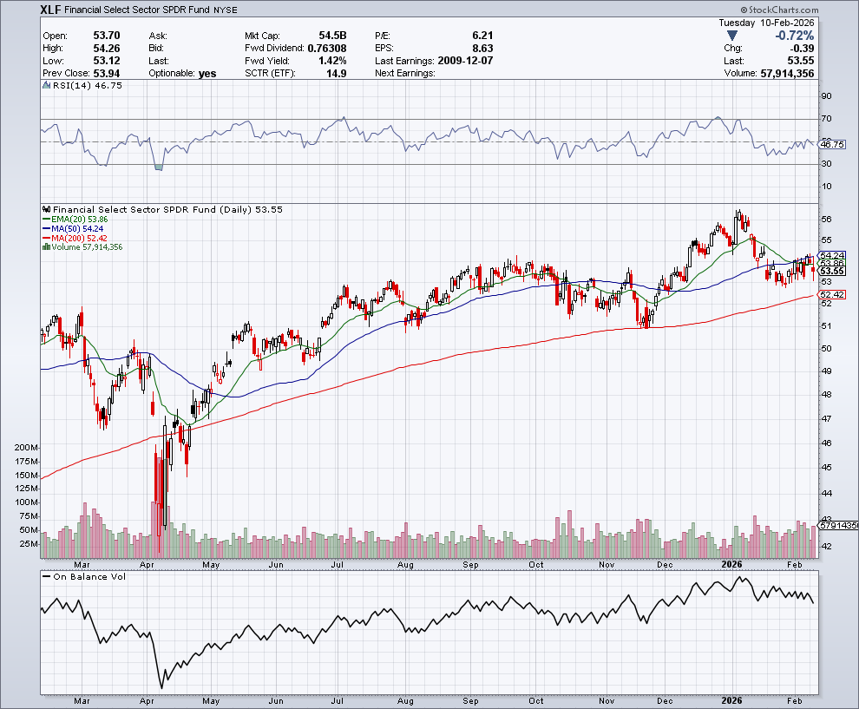Click the 56 price axis label
This screenshot has height=709, width=859.
(x=826, y=220)
